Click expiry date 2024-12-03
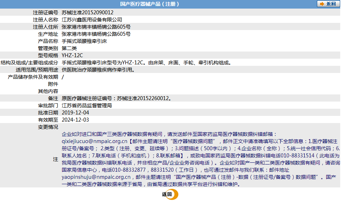342x201 pixels. click(x=75, y=120)
